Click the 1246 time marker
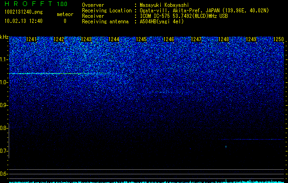 [168, 39]
